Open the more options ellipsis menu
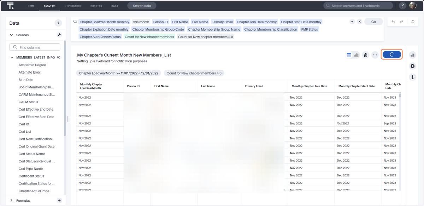 click(375, 55)
